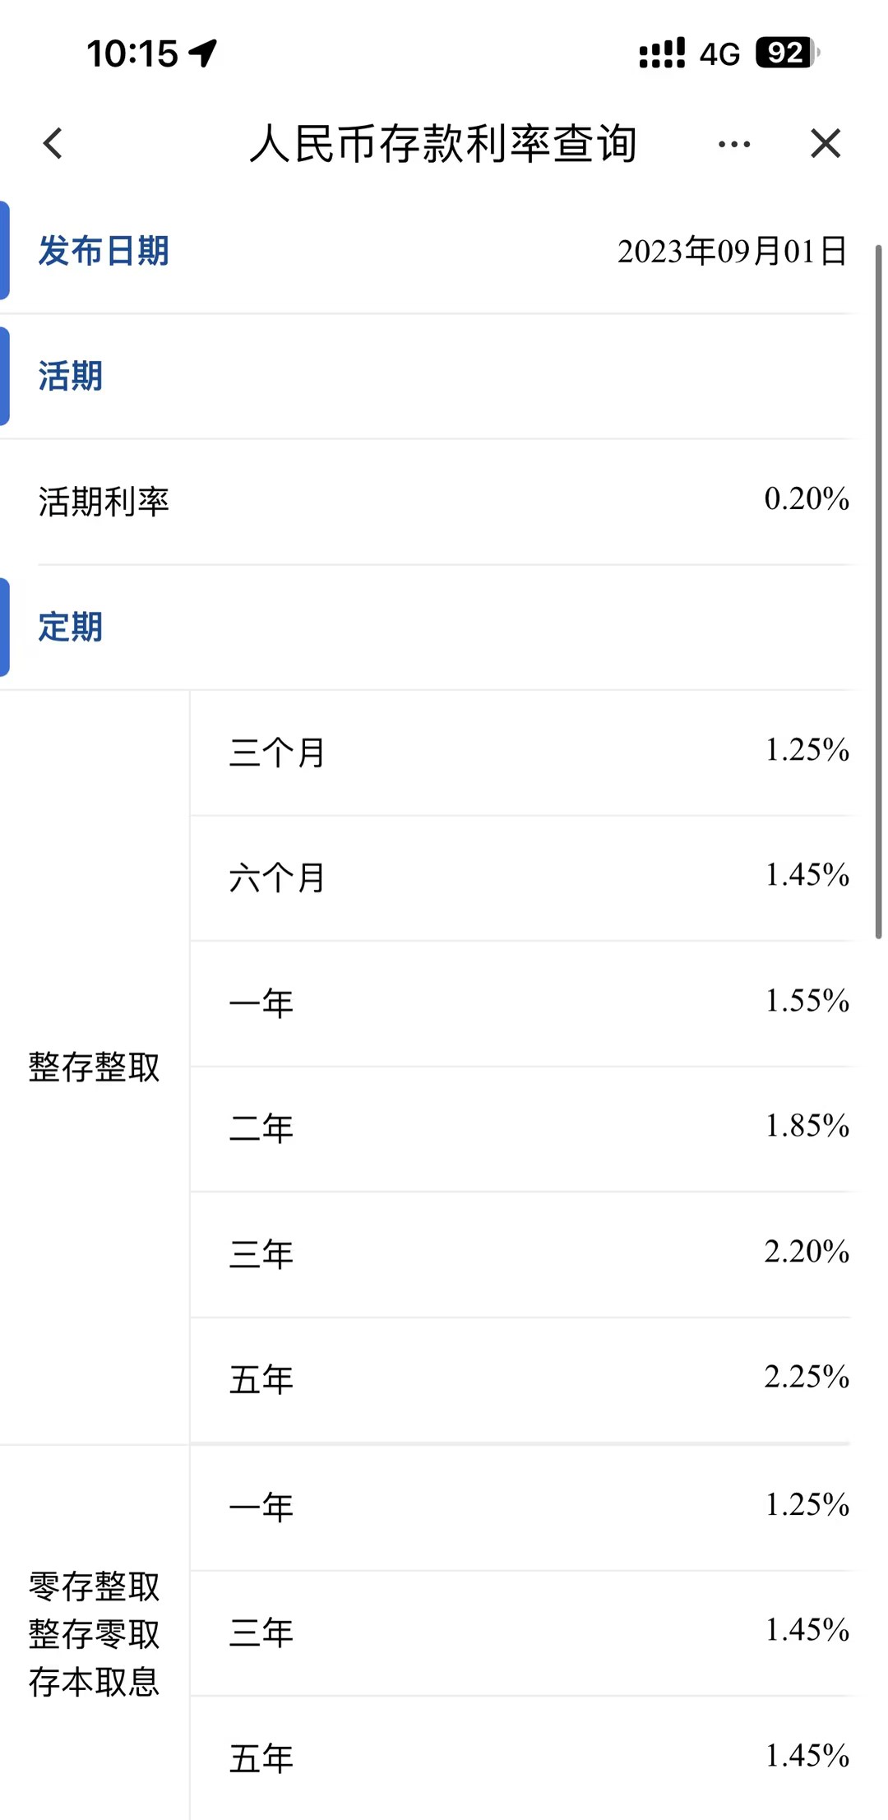Viewport: 888px width, 1820px height.
Task: Tap the location arrow in status bar
Action: click(200, 53)
